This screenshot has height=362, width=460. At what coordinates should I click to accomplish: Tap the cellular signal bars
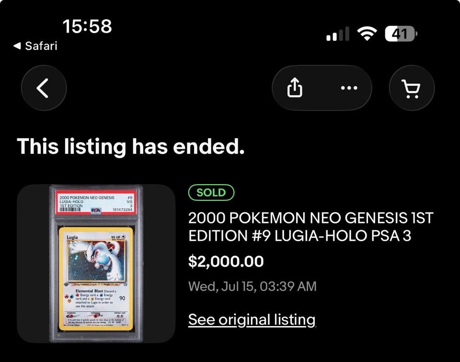click(x=338, y=34)
